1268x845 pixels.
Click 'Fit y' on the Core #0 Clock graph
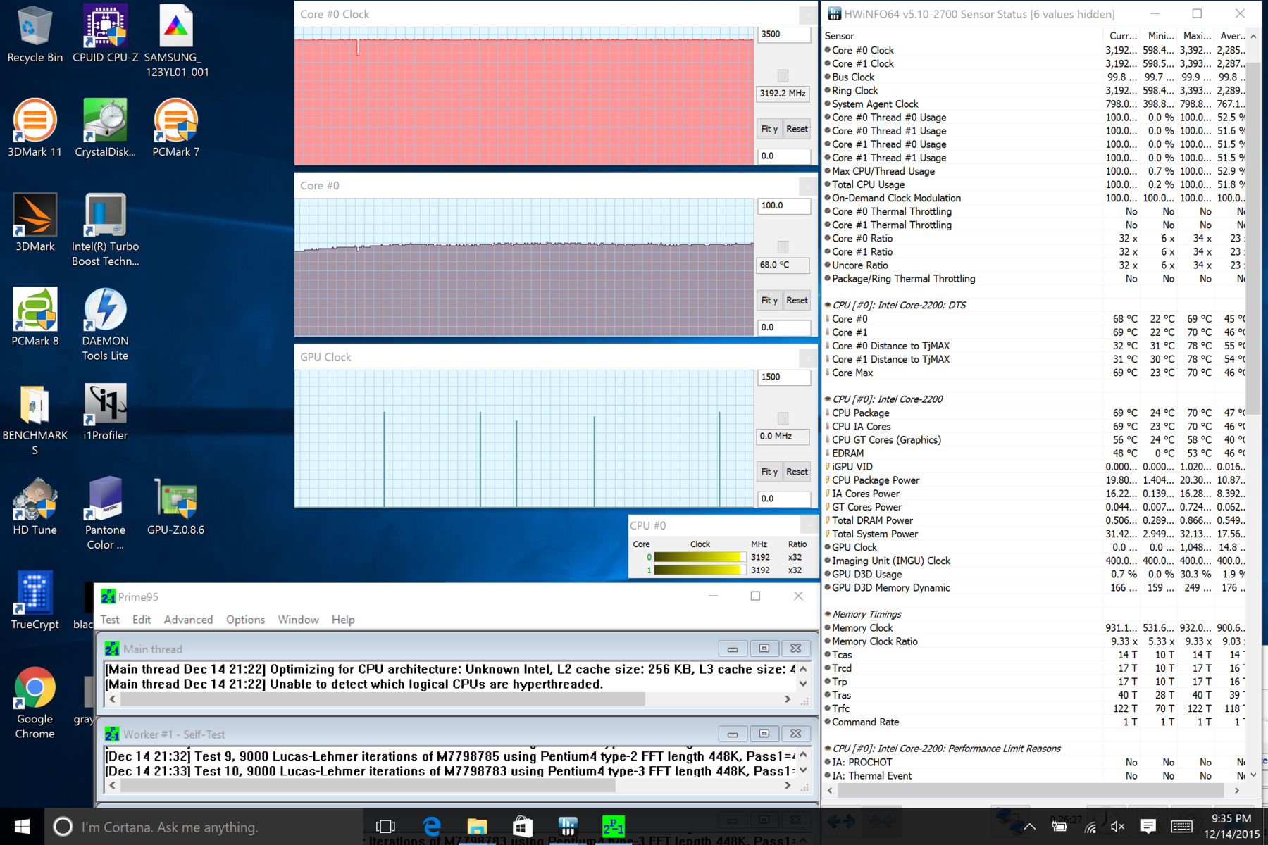coord(769,129)
